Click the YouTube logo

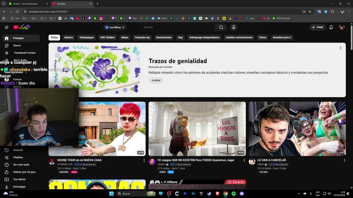pyautogui.click(x=22, y=27)
